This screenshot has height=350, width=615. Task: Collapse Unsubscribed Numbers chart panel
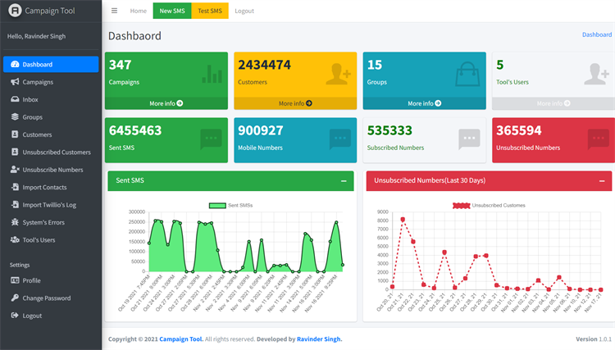[602, 180]
